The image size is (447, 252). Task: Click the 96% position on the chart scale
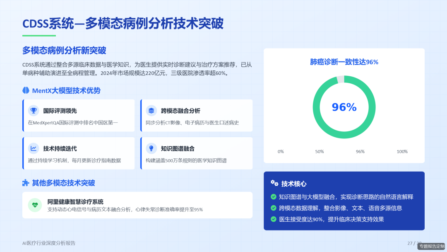click(x=360, y=152)
